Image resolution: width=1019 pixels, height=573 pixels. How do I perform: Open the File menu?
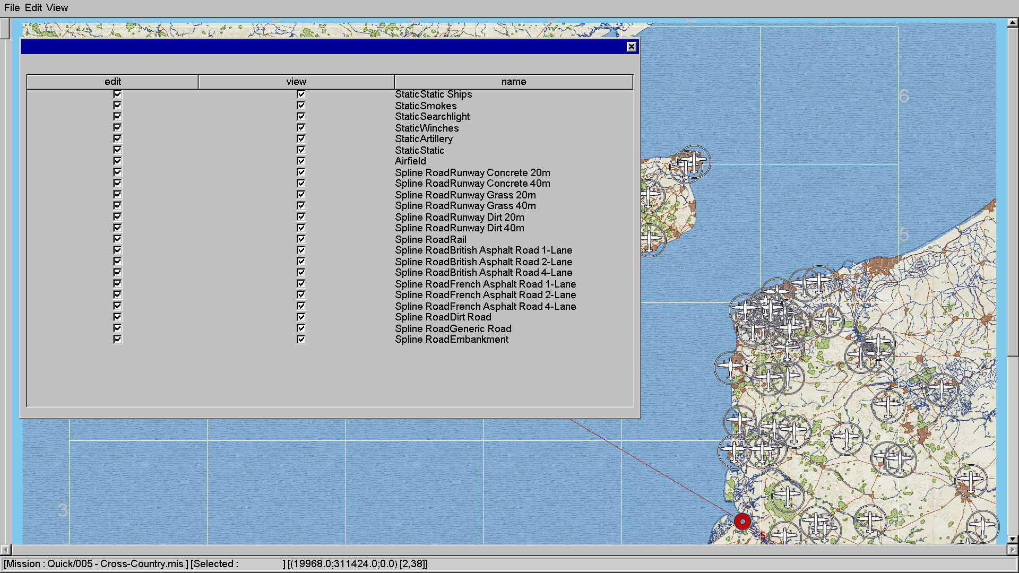point(12,7)
